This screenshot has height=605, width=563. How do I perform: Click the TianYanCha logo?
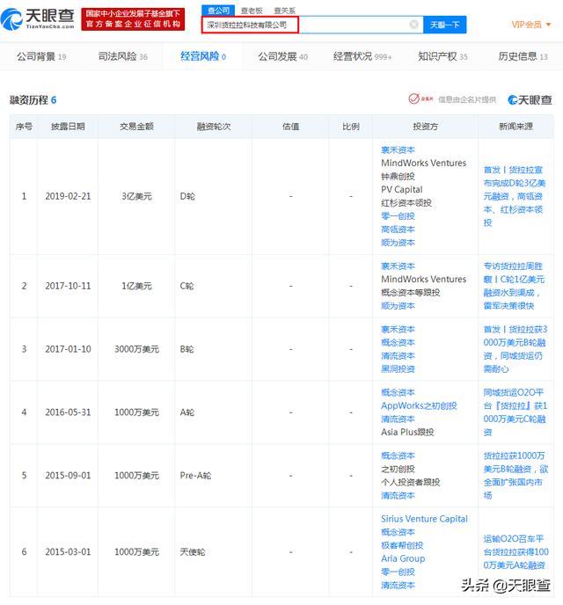(x=38, y=19)
